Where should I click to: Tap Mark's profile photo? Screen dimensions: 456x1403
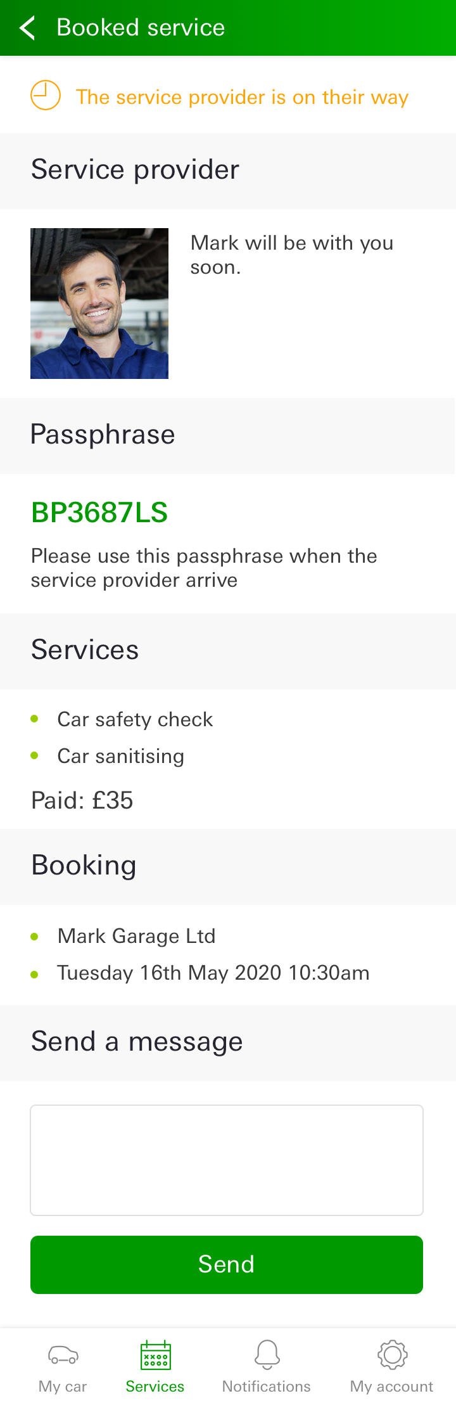99,304
